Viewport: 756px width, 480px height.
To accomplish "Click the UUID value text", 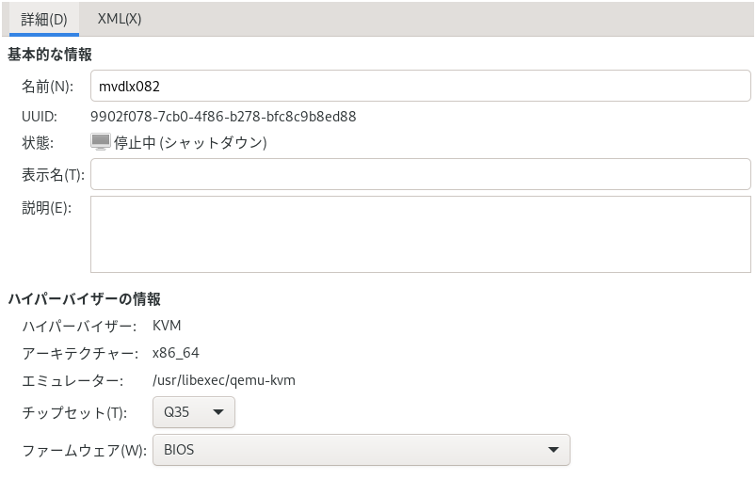I will tap(223, 117).
